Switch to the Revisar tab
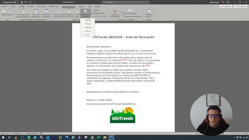Viewport: 249px width, 140px height. [x=81, y=7]
